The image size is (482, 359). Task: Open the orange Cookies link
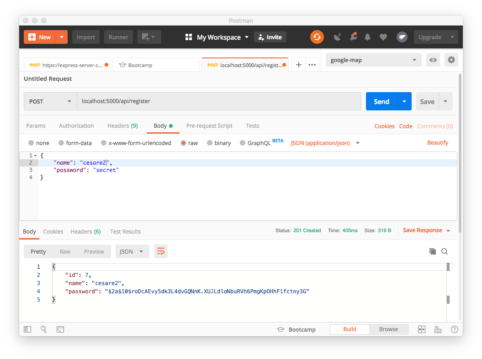(385, 126)
